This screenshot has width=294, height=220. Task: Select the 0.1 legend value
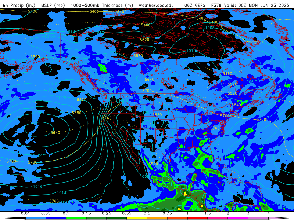[66, 213]
